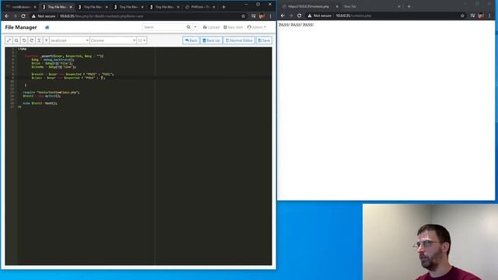This screenshot has width=498, height=280.
Task: Click the PASS! PASS! PASS! output text
Action: click(x=296, y=25)
